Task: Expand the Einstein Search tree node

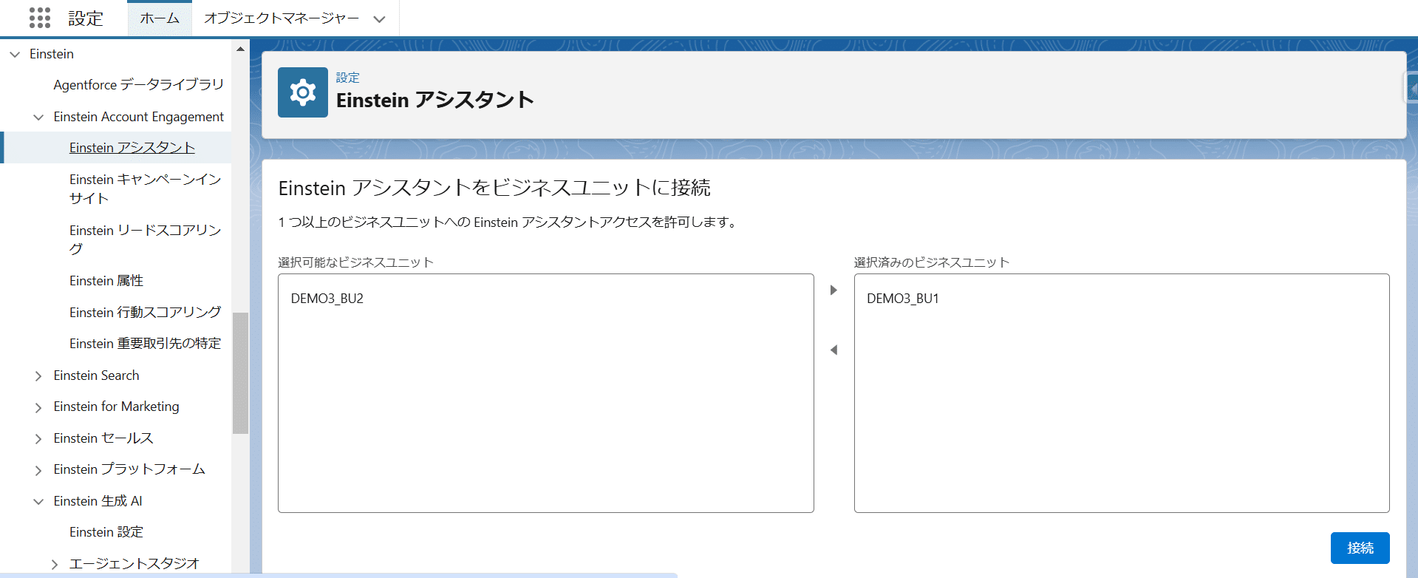Action: 38,376
